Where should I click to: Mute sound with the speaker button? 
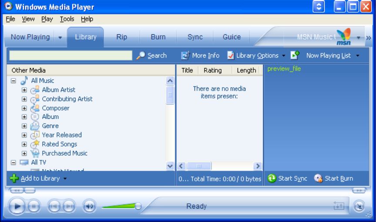[x=89, y=206]
